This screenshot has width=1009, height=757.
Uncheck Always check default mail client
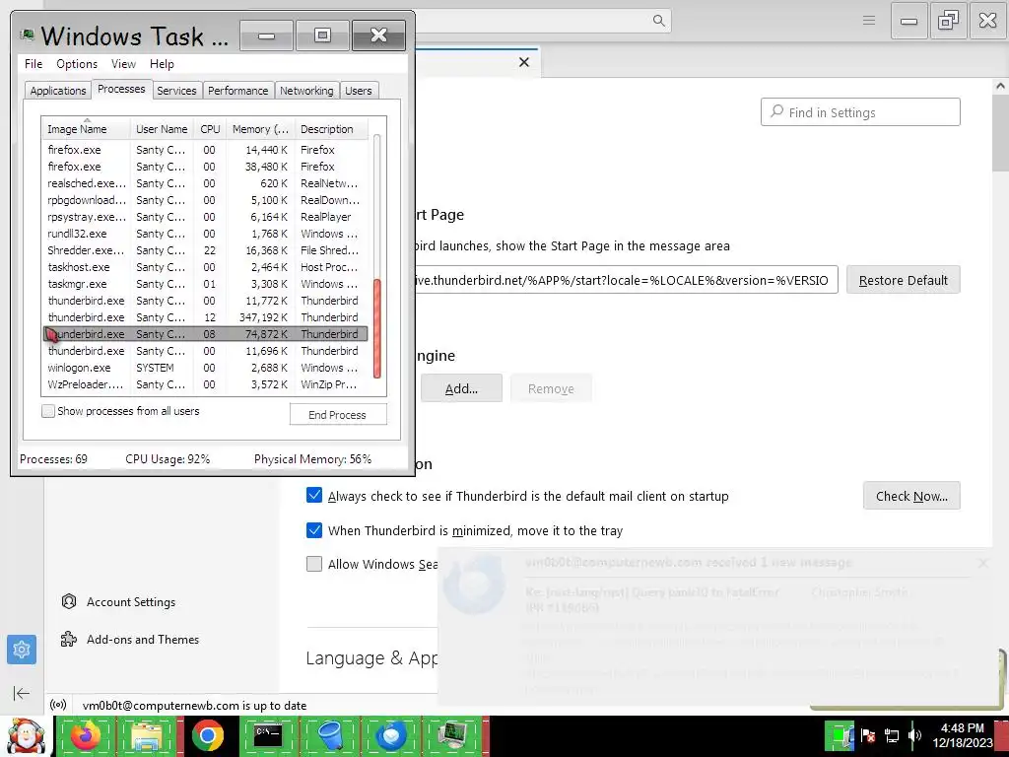point(314,496)
